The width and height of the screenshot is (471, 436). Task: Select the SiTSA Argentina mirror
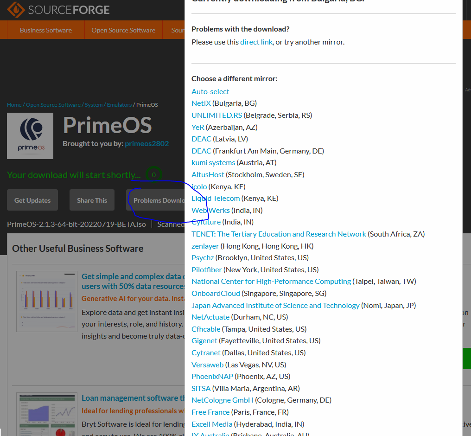point(201,389)
